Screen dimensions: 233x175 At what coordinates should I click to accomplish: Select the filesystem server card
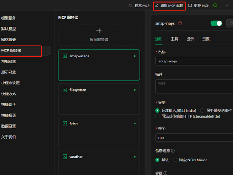click(x=99, y=99)
